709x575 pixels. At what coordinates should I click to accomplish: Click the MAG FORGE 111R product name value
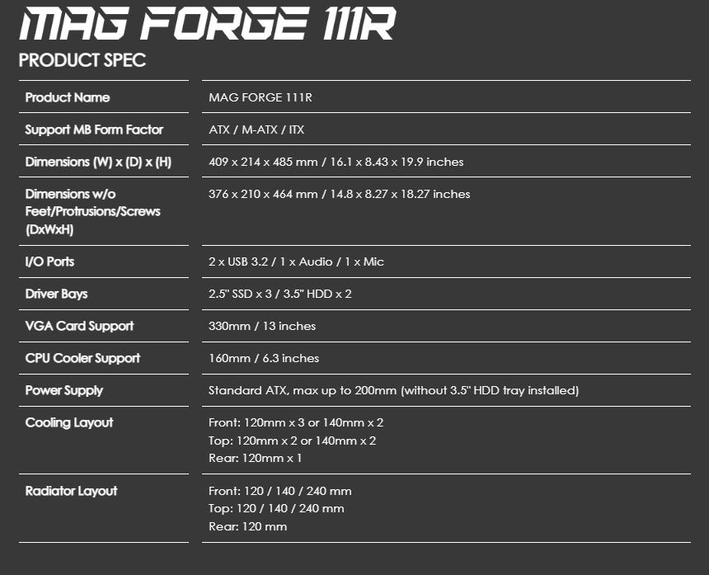(x=261, y=97)
